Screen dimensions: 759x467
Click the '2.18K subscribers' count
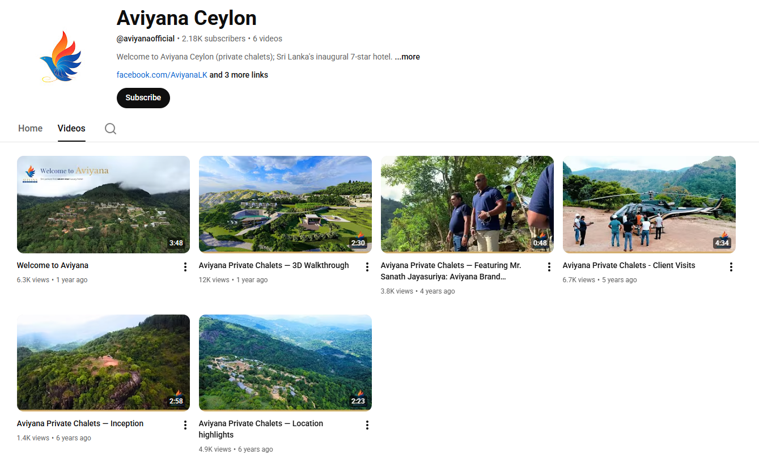(x=214, y=39)
